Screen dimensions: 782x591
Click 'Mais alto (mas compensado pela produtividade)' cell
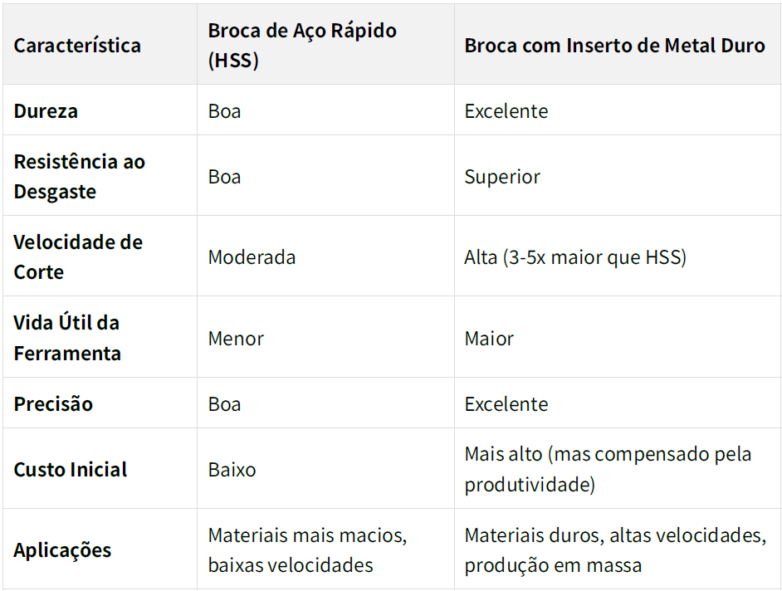pos(608,469)
